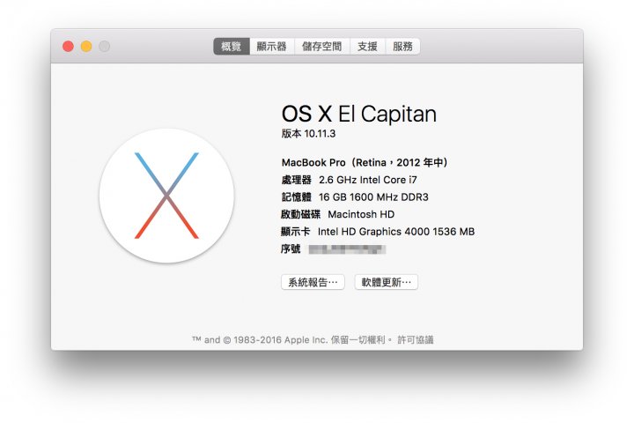Select the 概覽 overview tab
This screenshot has height=423, width=634.
(x=232, y=47)
